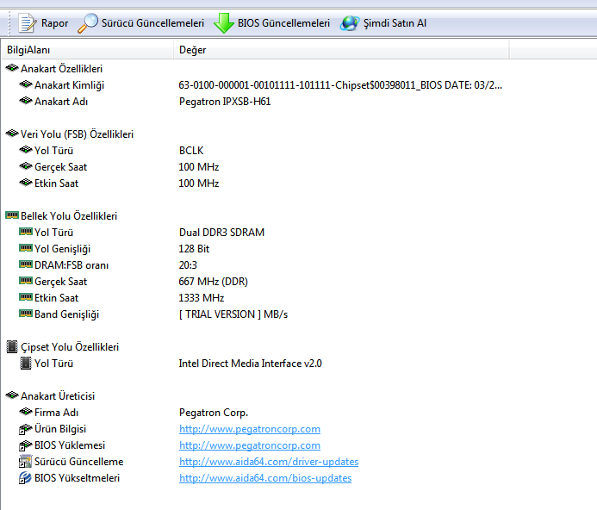597x510 pixels.
Task: Click memory icon beside Gerçek Saat 667 MHz
Action: 26,281
